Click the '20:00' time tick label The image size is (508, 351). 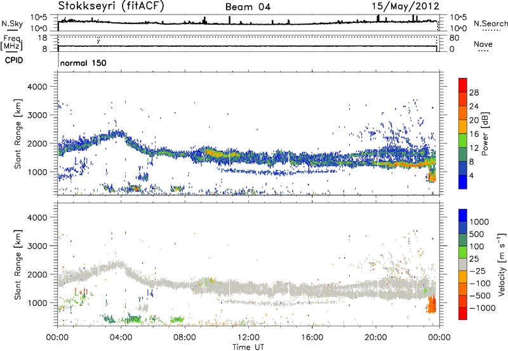pyautogui.click(x=375, y=338)
